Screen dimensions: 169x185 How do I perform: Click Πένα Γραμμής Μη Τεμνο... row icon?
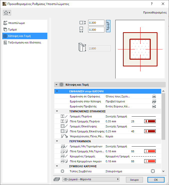coord(64,151)
